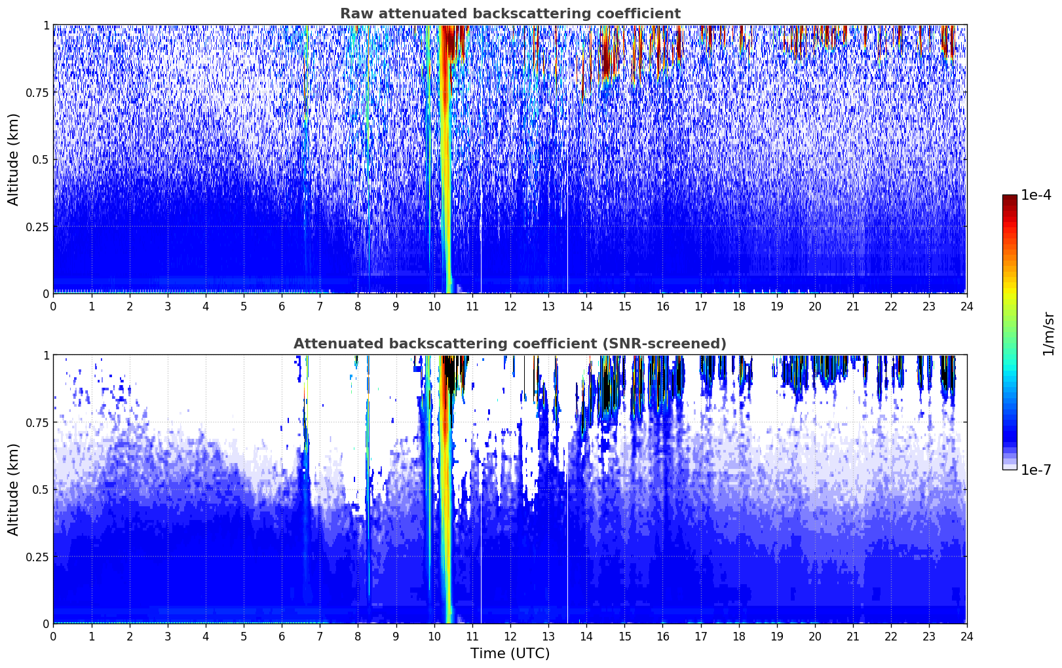The image size is (1062, 668).
Task: Click time tick "12" under the SNR-screened plot
Action: point(510,636)
